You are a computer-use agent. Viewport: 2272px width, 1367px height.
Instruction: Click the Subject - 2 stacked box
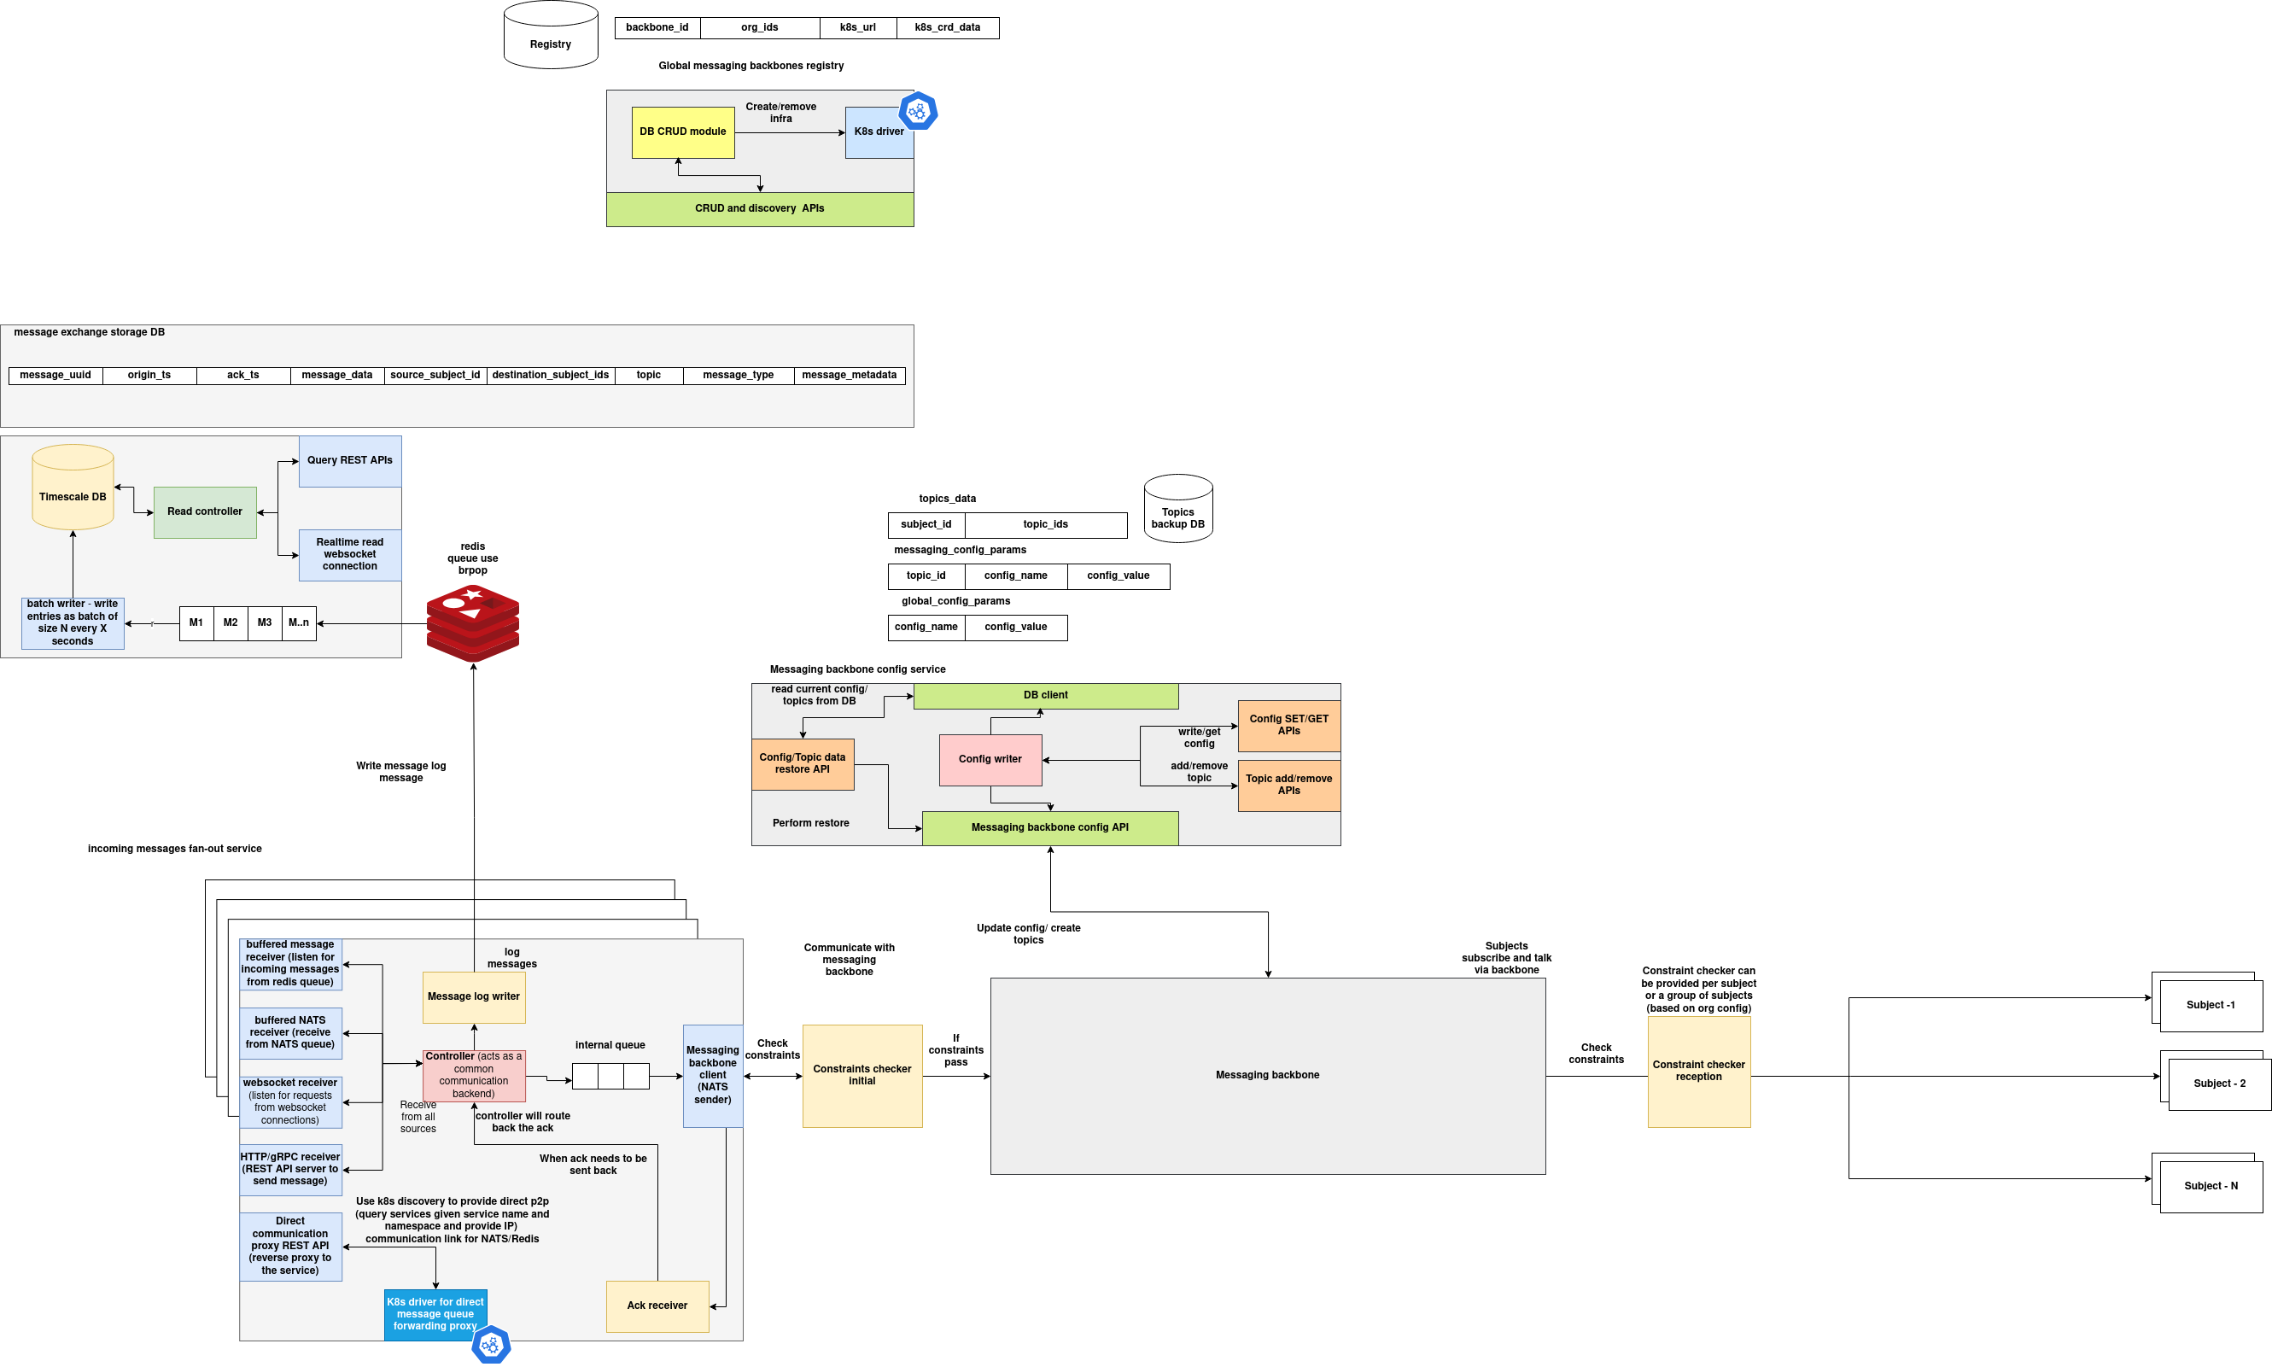(x=2218, y=1084)
